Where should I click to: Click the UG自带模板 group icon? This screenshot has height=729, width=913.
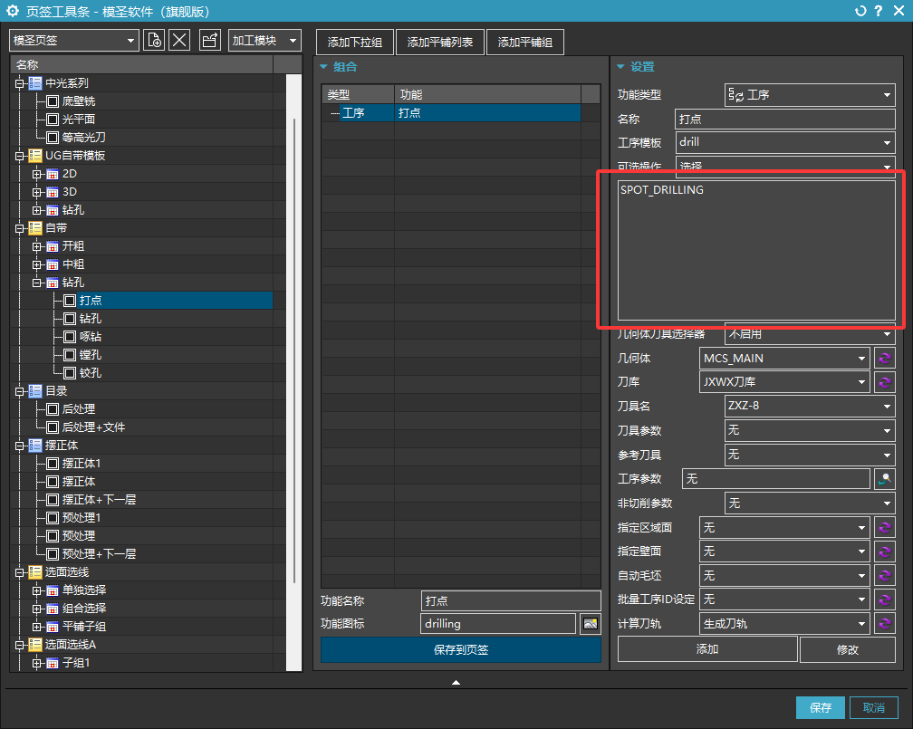[x=35, y=156]
